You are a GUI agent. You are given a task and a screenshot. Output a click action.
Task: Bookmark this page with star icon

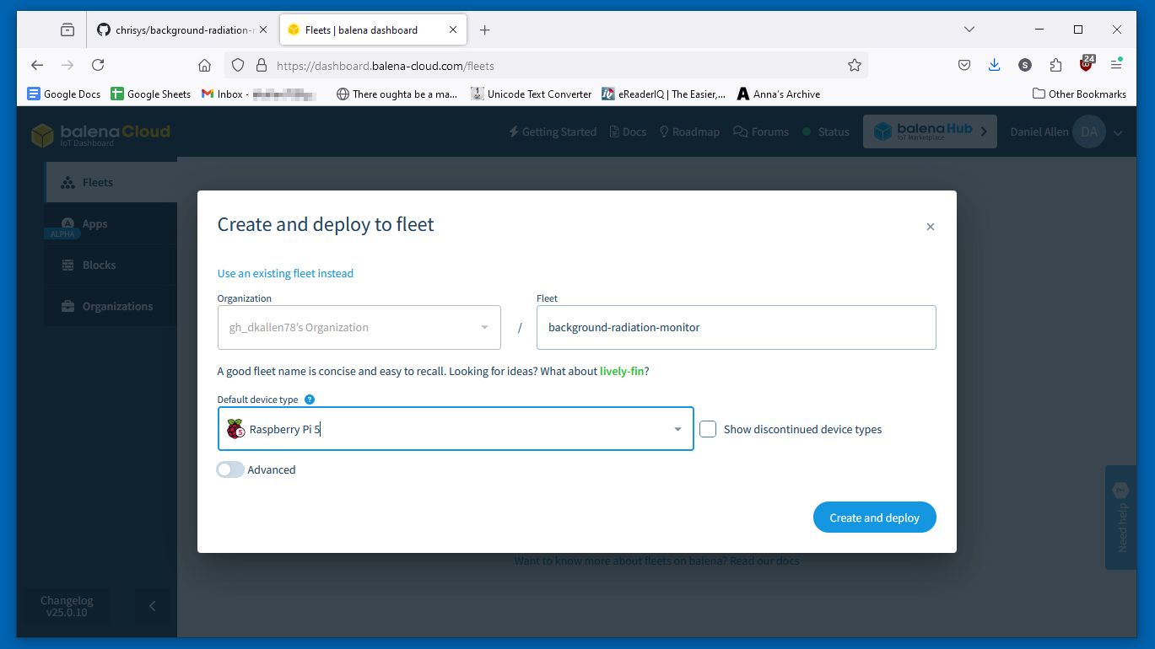(855, 65)
